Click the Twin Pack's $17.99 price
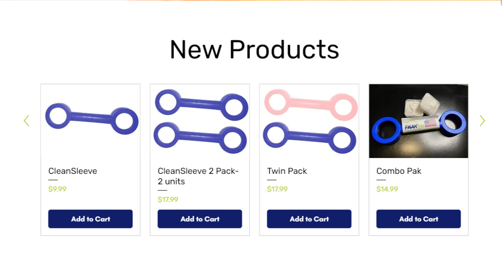 click(277, 189)
